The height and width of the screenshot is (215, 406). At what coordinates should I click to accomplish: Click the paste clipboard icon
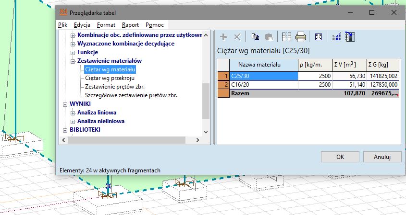pyautogui.click(x=269, y=37)
